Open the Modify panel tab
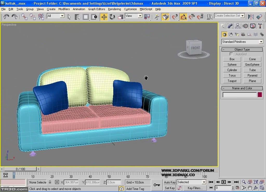 click(x=230, y=26)
